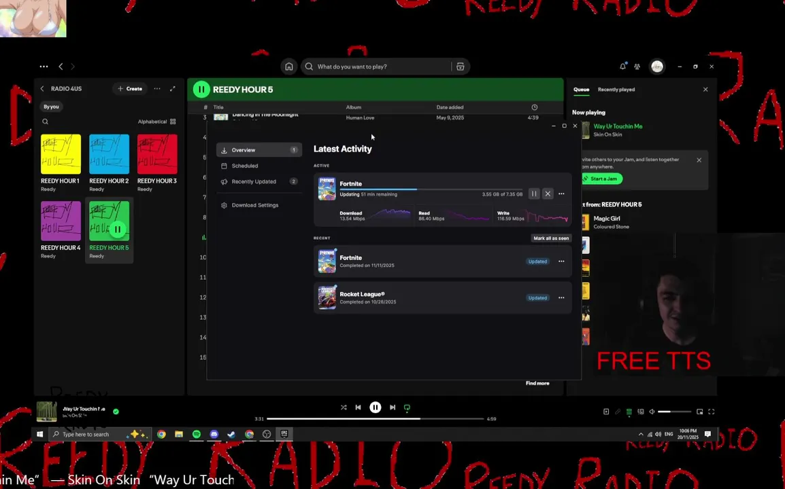785x489 pixels.
Task: Open the Windows Start menu
Action: (40, 434)
